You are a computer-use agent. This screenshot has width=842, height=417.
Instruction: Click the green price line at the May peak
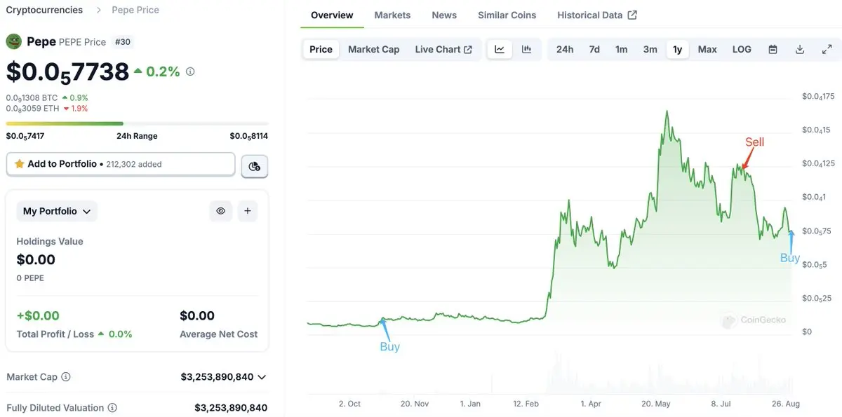pyautogui.click(x=666, y=111)
